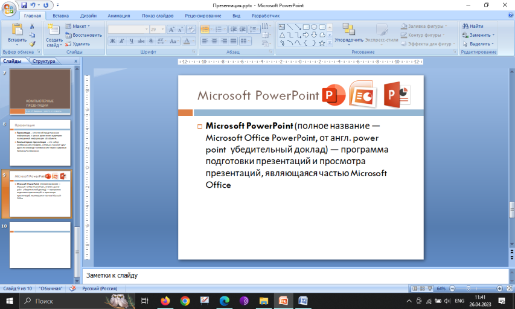This screenshot has width=515, height=309.
Task: Select the straight line shape in gallery
Action: click(x=290, y=27)
